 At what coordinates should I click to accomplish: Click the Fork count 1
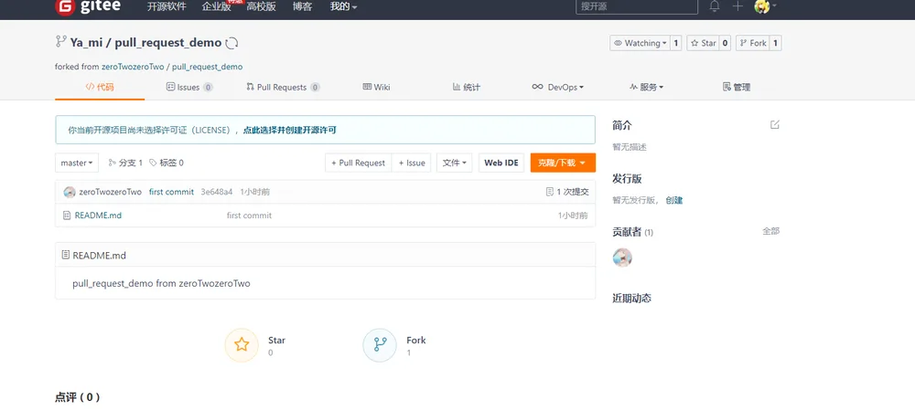click(x=775, y=43)
